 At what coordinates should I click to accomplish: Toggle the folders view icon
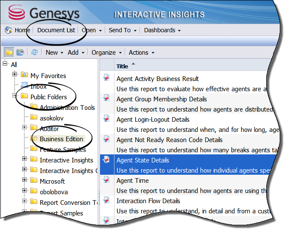[x=8, y=52]
